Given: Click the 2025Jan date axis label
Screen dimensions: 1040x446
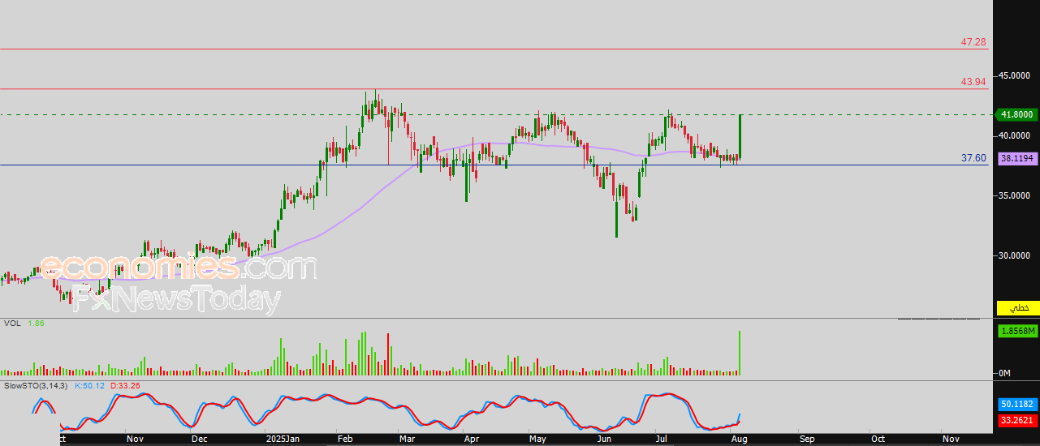Looking at the screenshot, I should tap(281, 439).
